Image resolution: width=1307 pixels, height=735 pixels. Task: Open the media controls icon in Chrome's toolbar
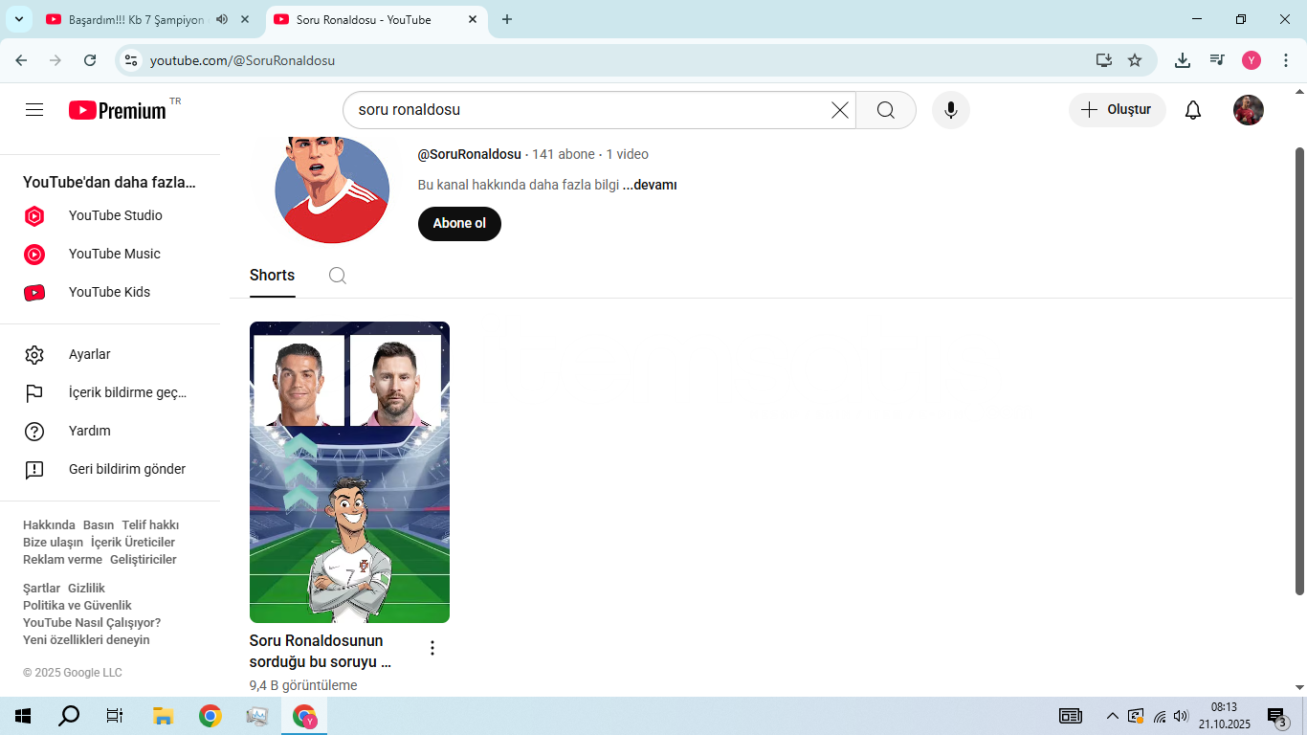(1217, 60)
